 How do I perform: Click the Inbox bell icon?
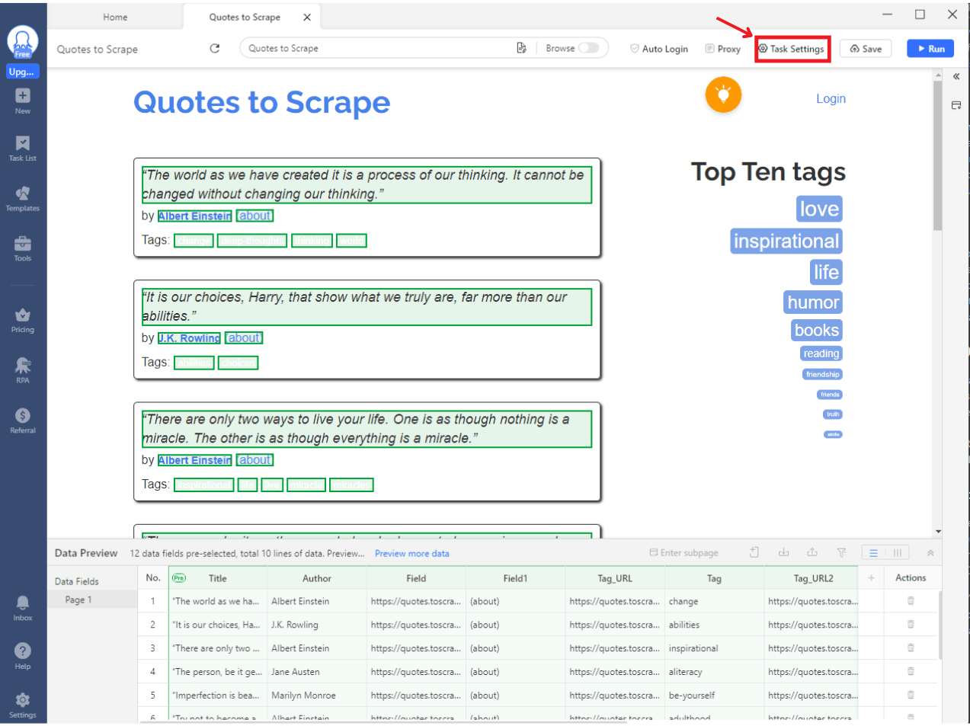pyautogui.click(x=23, y=607)
